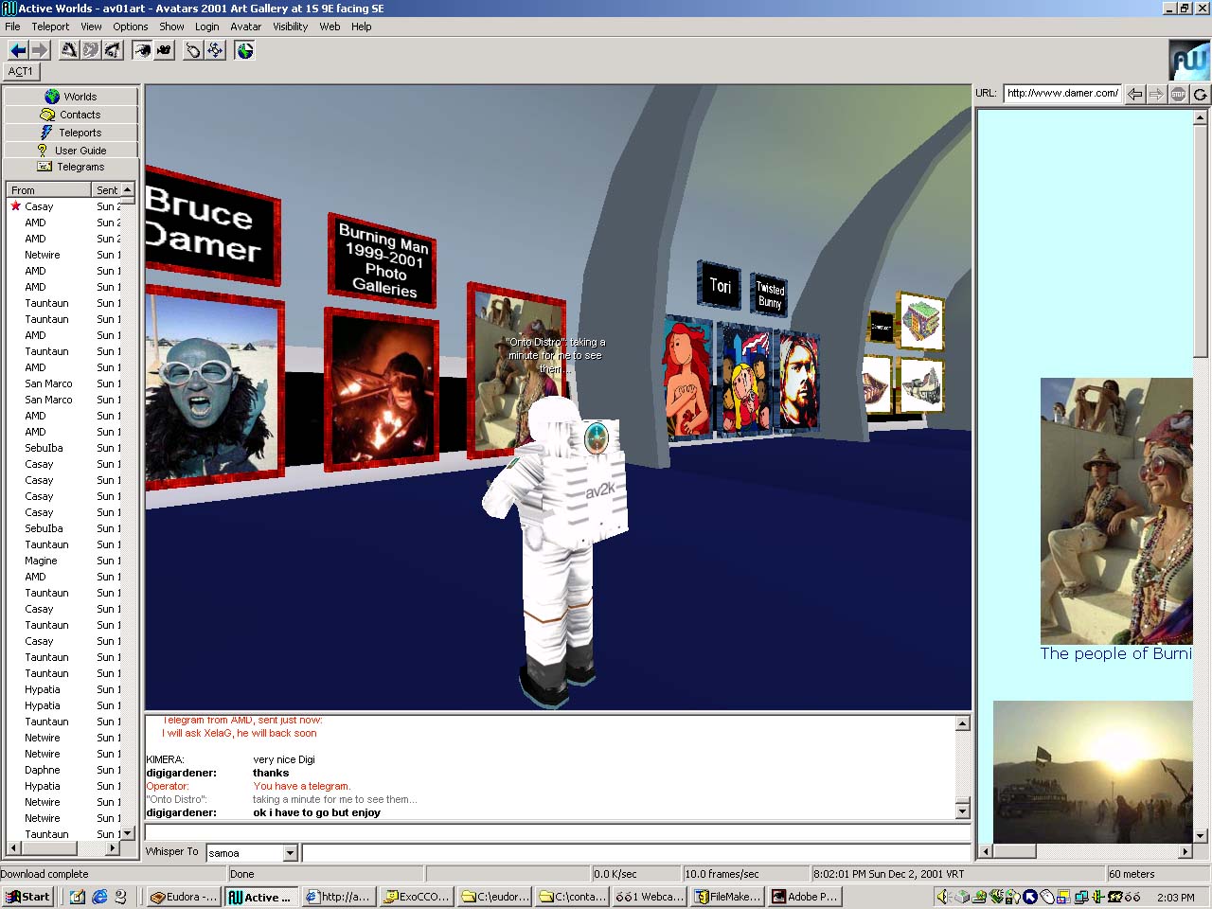1212x909 pixels.
Task: Switch to first-person eye view
Action: click(142, 50)
